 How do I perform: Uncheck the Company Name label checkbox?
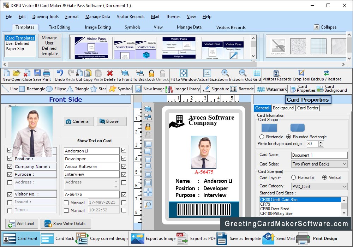click(x=10, y=167)
